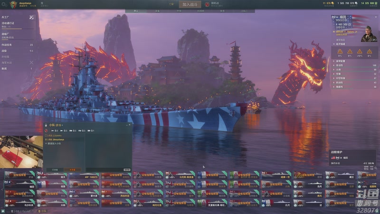Set status to 已准备 in division window
The height and width of the screenshot is (214, 380).
[55, 170]
